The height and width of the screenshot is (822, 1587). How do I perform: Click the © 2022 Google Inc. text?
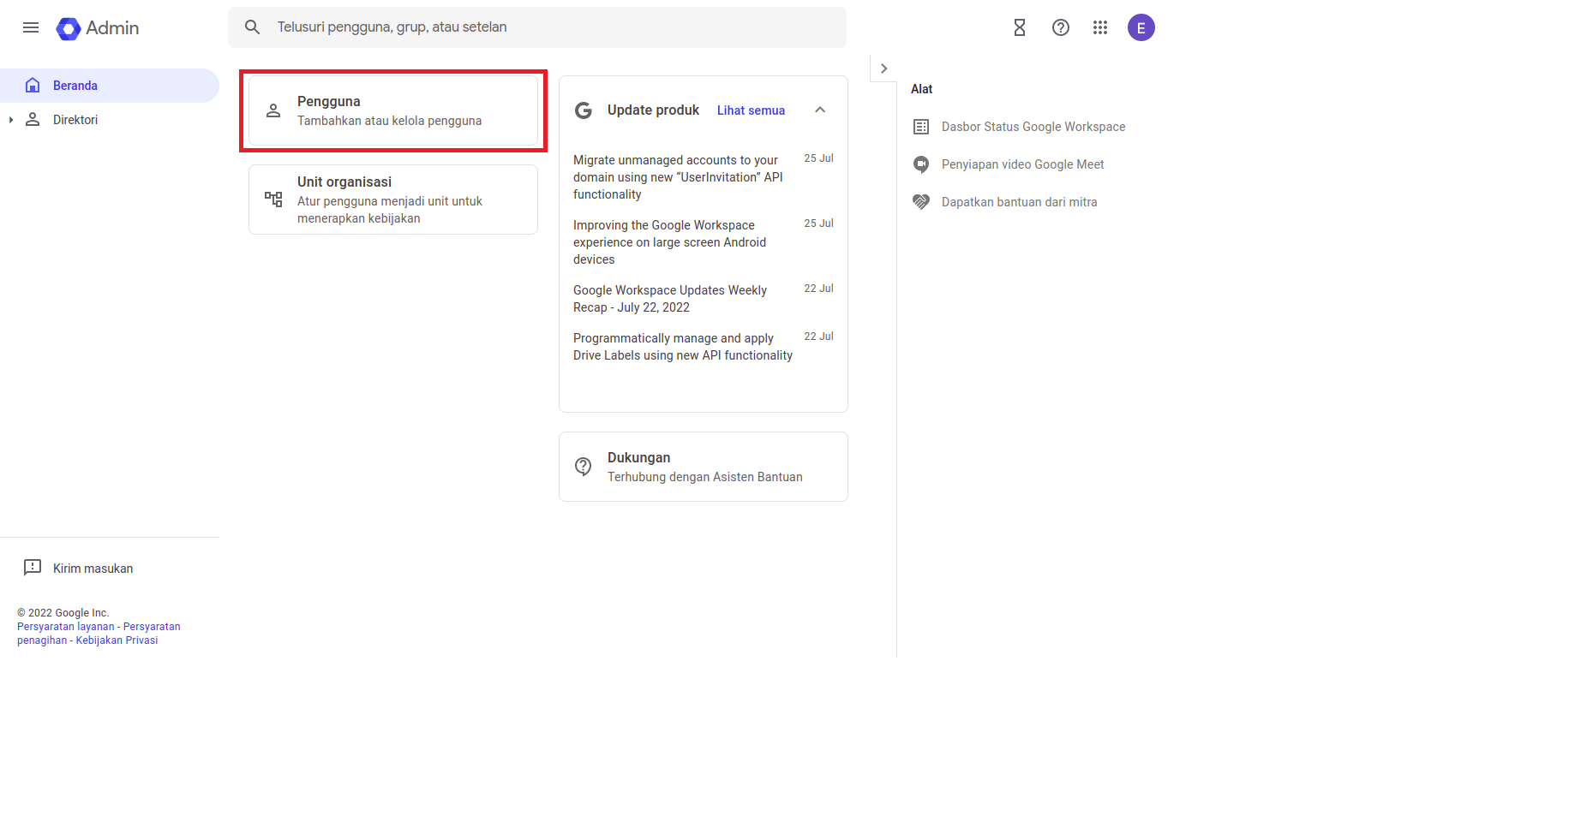[63, 613]
